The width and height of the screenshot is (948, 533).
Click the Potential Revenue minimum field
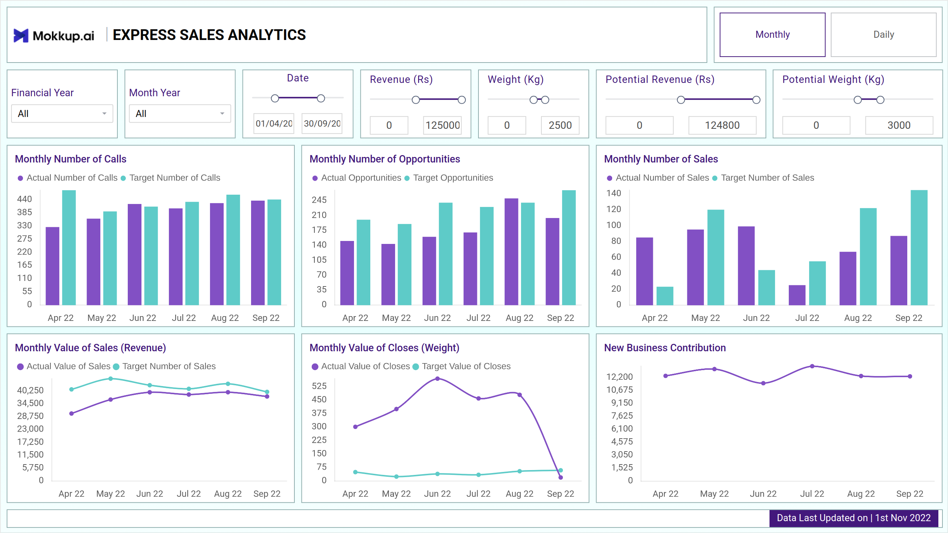[x=640, y=125]
